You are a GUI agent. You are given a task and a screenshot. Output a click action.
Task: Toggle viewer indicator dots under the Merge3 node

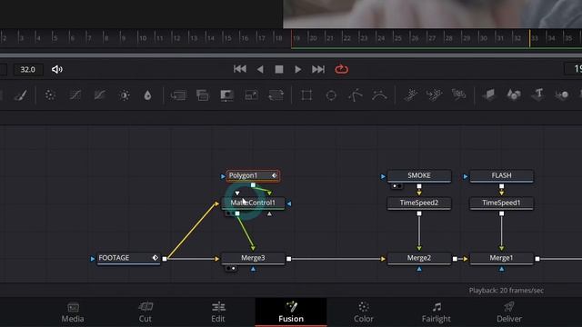pos(230,269)
